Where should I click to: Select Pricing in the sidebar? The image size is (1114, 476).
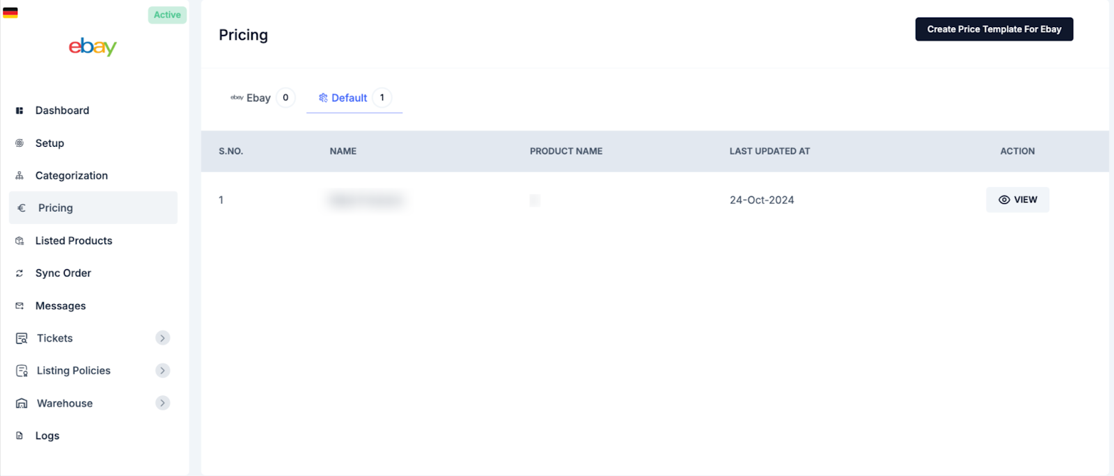click(x=93, y=207)
